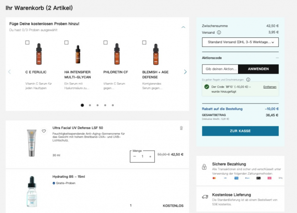The image size is (297, 213).
Task: Open the Standard Versand shipping dropdown
Action: 240,42
